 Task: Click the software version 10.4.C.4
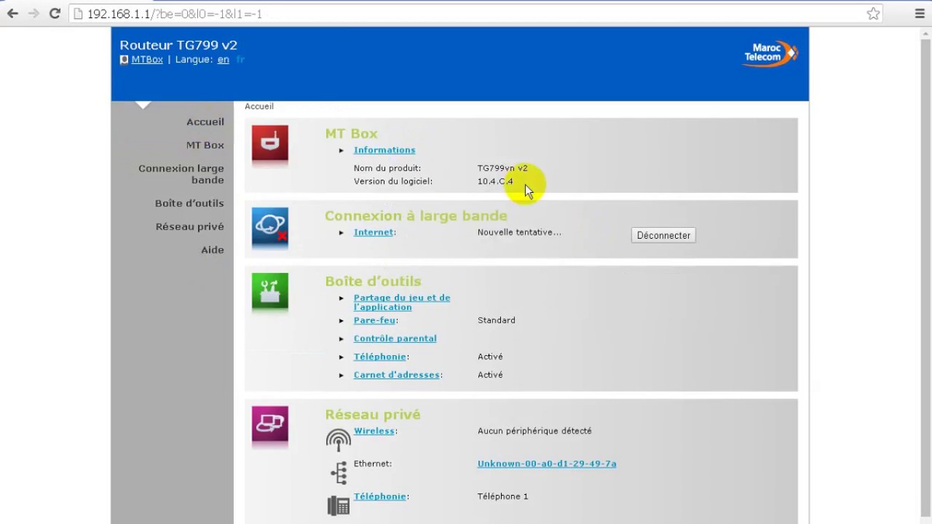coord(495,181)
